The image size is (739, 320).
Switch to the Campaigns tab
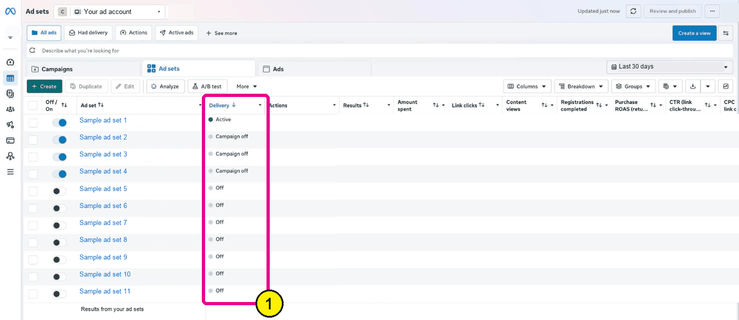[x=83, y=69]
